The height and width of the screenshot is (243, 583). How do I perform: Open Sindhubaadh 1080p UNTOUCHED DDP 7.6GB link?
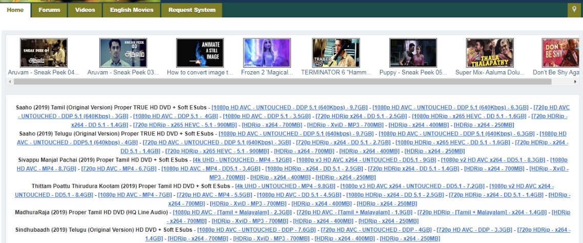257,230
